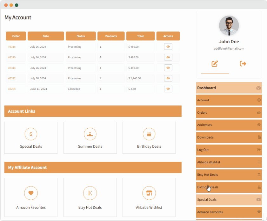Click the Alibaba Wishlist list icon in sidebar
Viewport: 267px width, 221px height.
pyautogui.click(x=259, y=162)
